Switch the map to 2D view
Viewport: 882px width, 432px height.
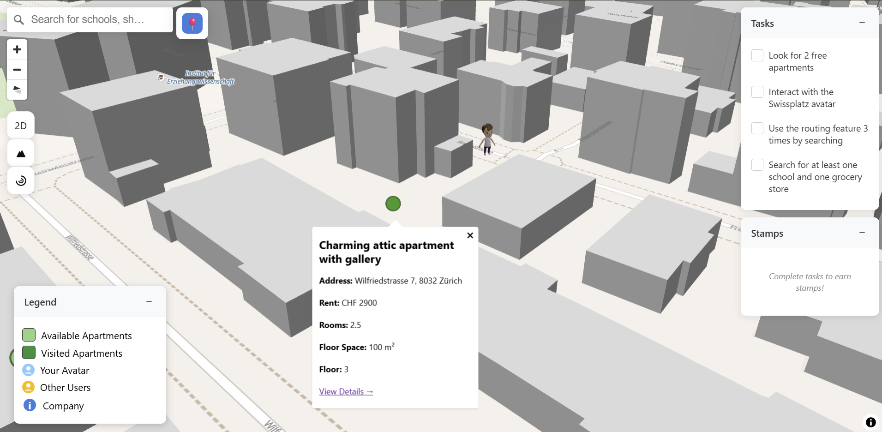[x=21, y=126]
